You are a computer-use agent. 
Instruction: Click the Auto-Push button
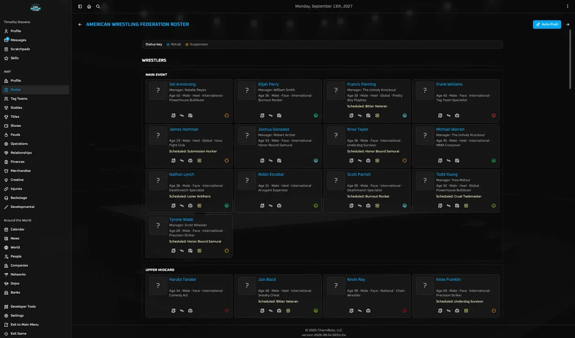click(x=547, y=24)
